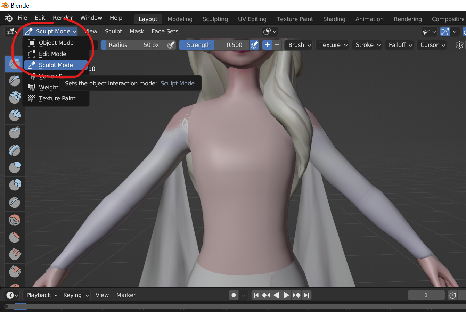Switch to the UV Editing workspace tab
This screenshot has width=466, height=312.
coord(252,19)
